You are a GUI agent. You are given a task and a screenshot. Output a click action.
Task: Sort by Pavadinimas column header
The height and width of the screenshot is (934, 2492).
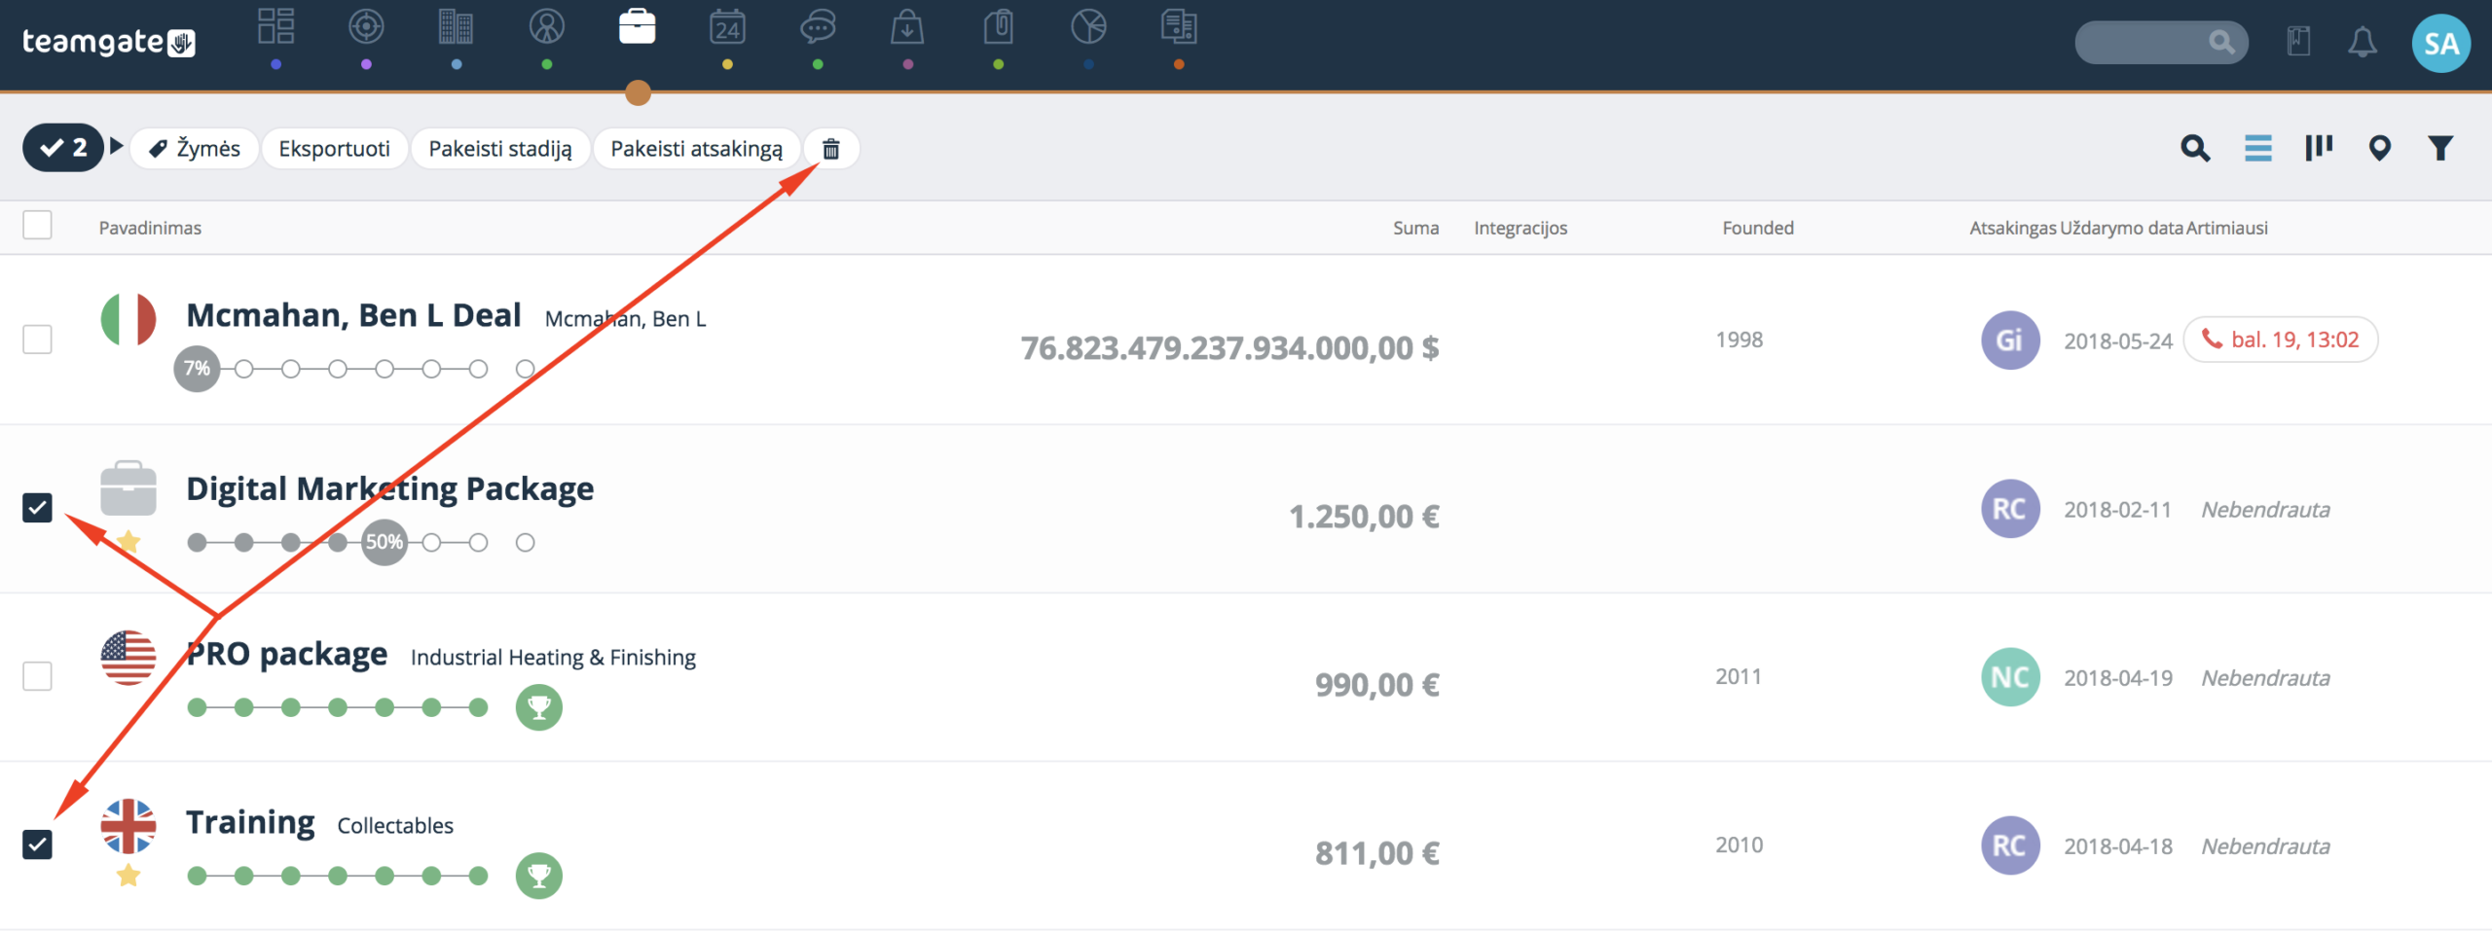point(150,228)
